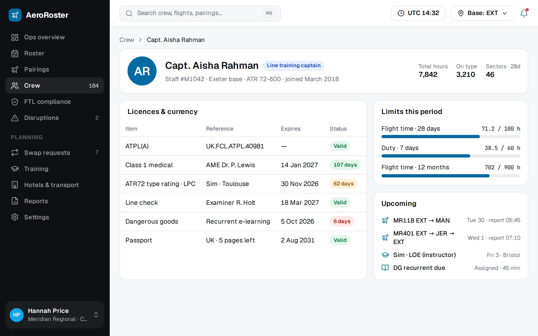Open Reports document icon
Image resolution: width=538 pixels, height=336 pixels.
(x=15, y=201)
